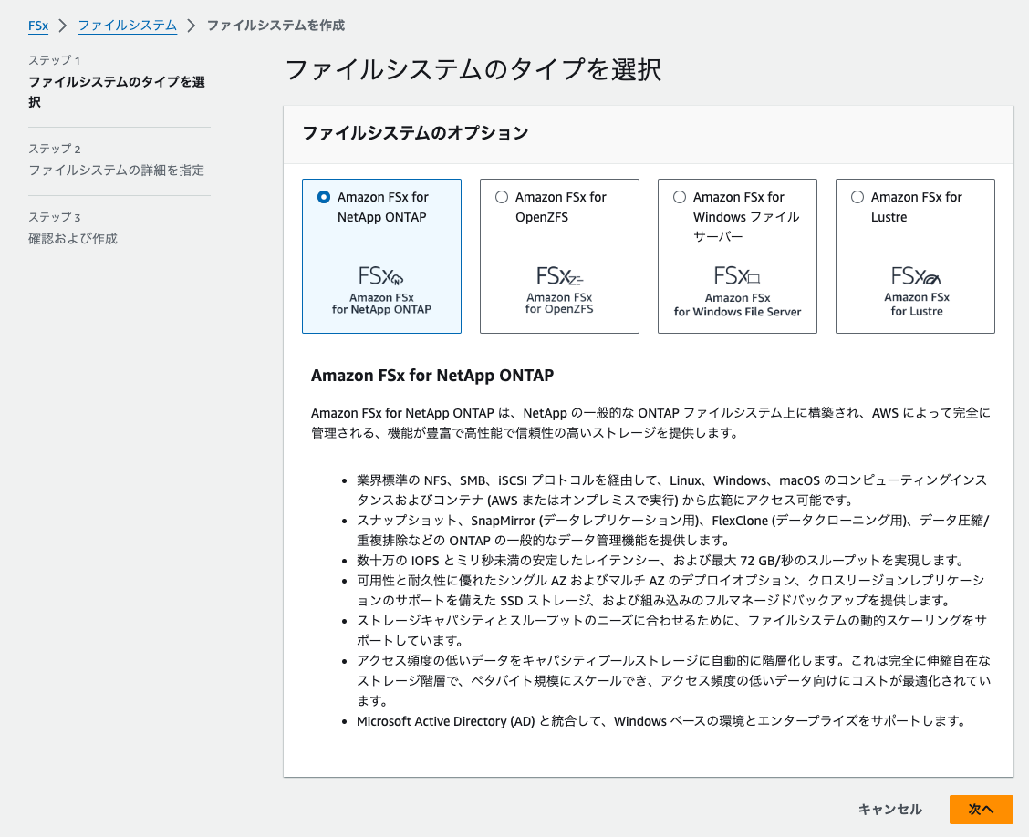Click the Amazon FSx for NetApp ONTAP description heading
The width and height of the screenshot is (1029, 837).
point(431,376)
